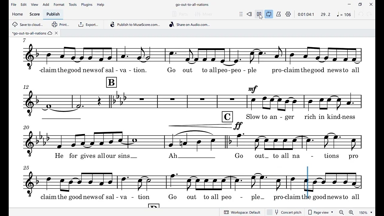
Task: Pause playback with the play/pause button
Action: point(259,14)
